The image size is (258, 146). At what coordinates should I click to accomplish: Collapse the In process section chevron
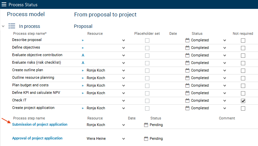tap(3, 26)
